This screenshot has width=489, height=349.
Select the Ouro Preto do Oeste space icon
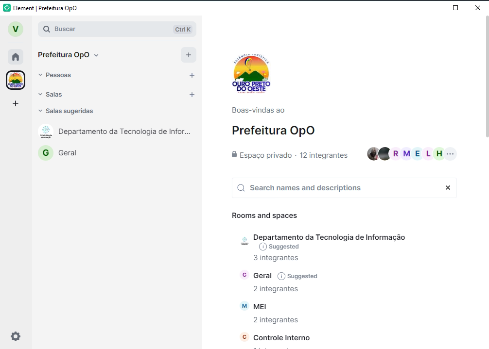tap(16, 80)
